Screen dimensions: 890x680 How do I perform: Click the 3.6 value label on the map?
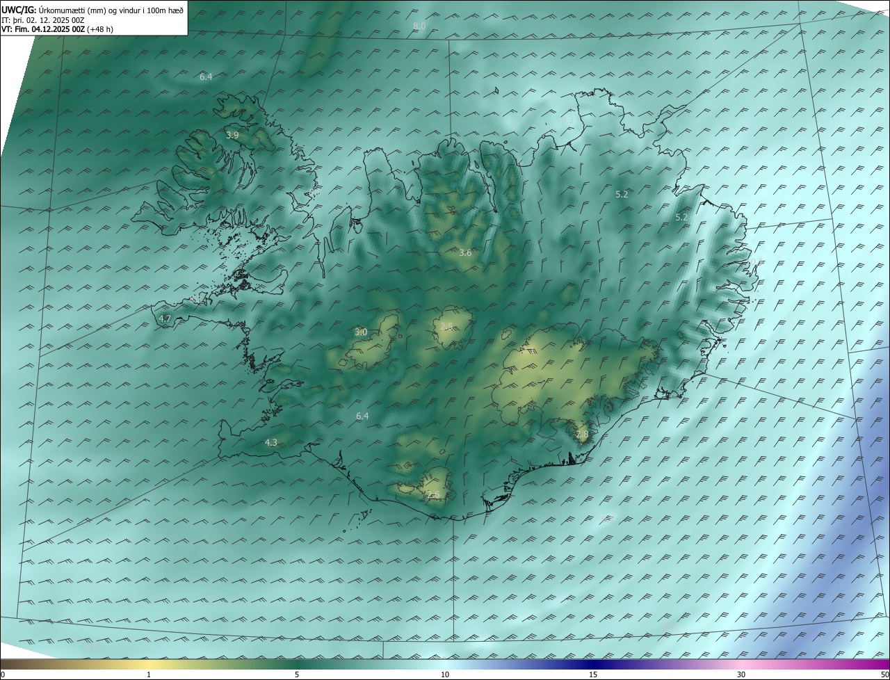click(x=465, y=253)
